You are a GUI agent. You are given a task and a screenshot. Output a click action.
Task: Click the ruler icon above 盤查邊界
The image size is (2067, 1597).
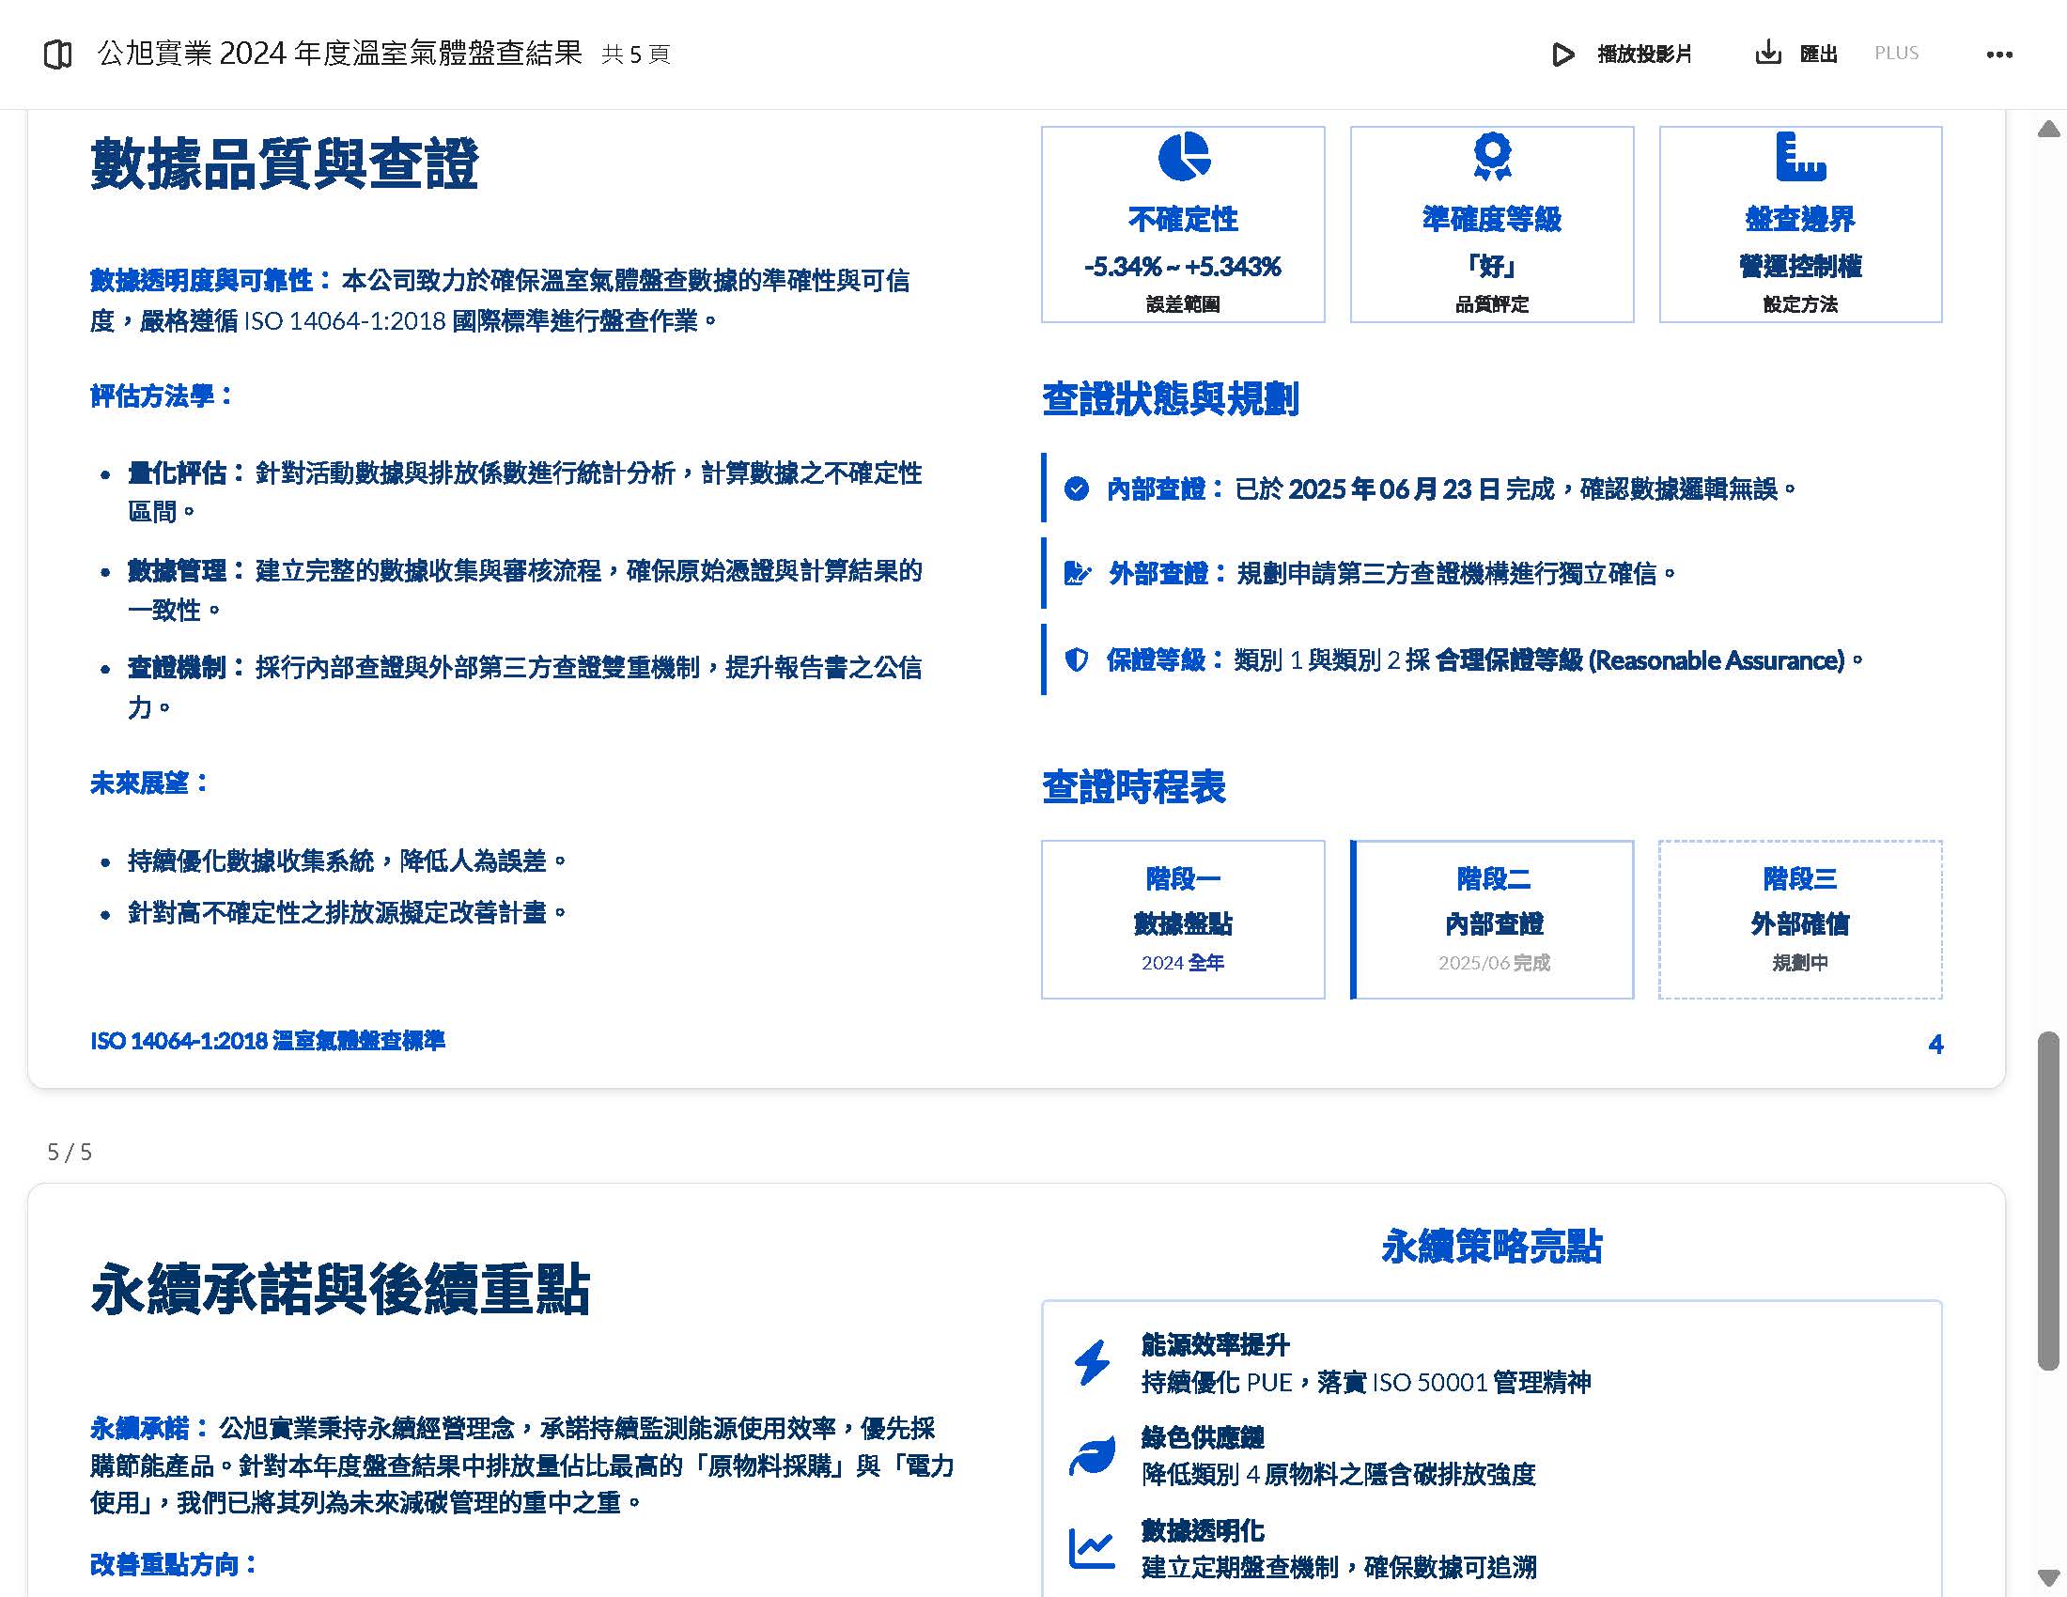coord(1799,156)
